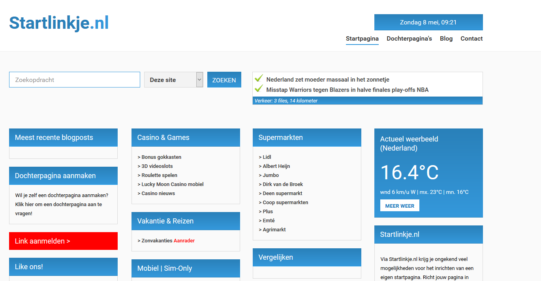Click the Verkeer: 3 files, 14 kilometer bar
541x281 pixels.
368,100
